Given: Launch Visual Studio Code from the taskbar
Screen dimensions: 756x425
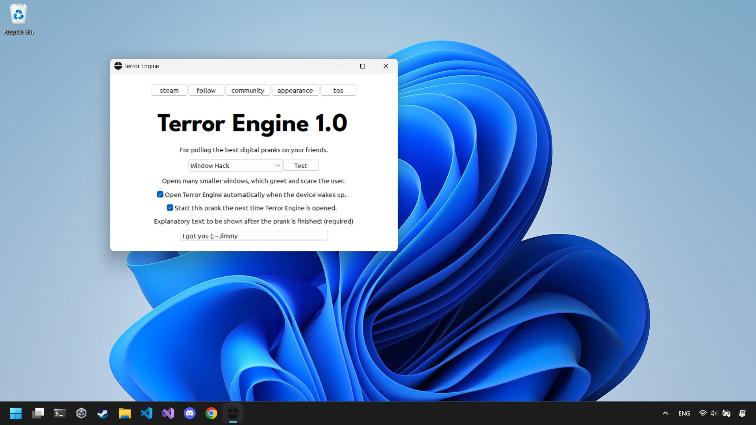Looking at the screenshot, I should (x=146, y=413).
